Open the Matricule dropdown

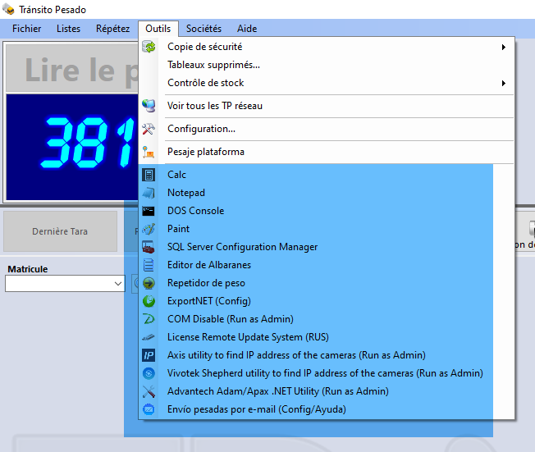pyautogui.click(x=118, y=284)
